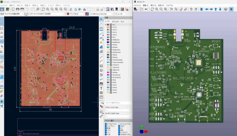Select the add text tool
237x136 pixels.
(101, 88)
